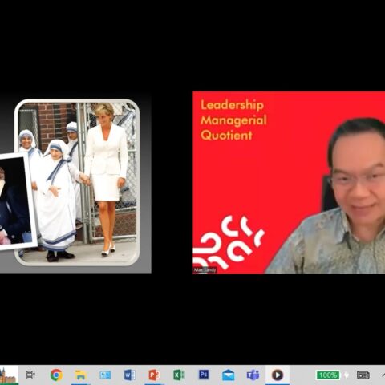The height and width of the screenshot is (385, 385).
Task: Click the charging plug icon
Action: coord(346,375)
